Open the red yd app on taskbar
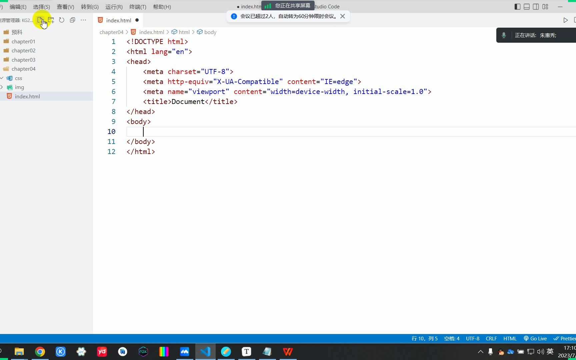The width and height of the screenshot is (576, 360). [x=102, y=351]
